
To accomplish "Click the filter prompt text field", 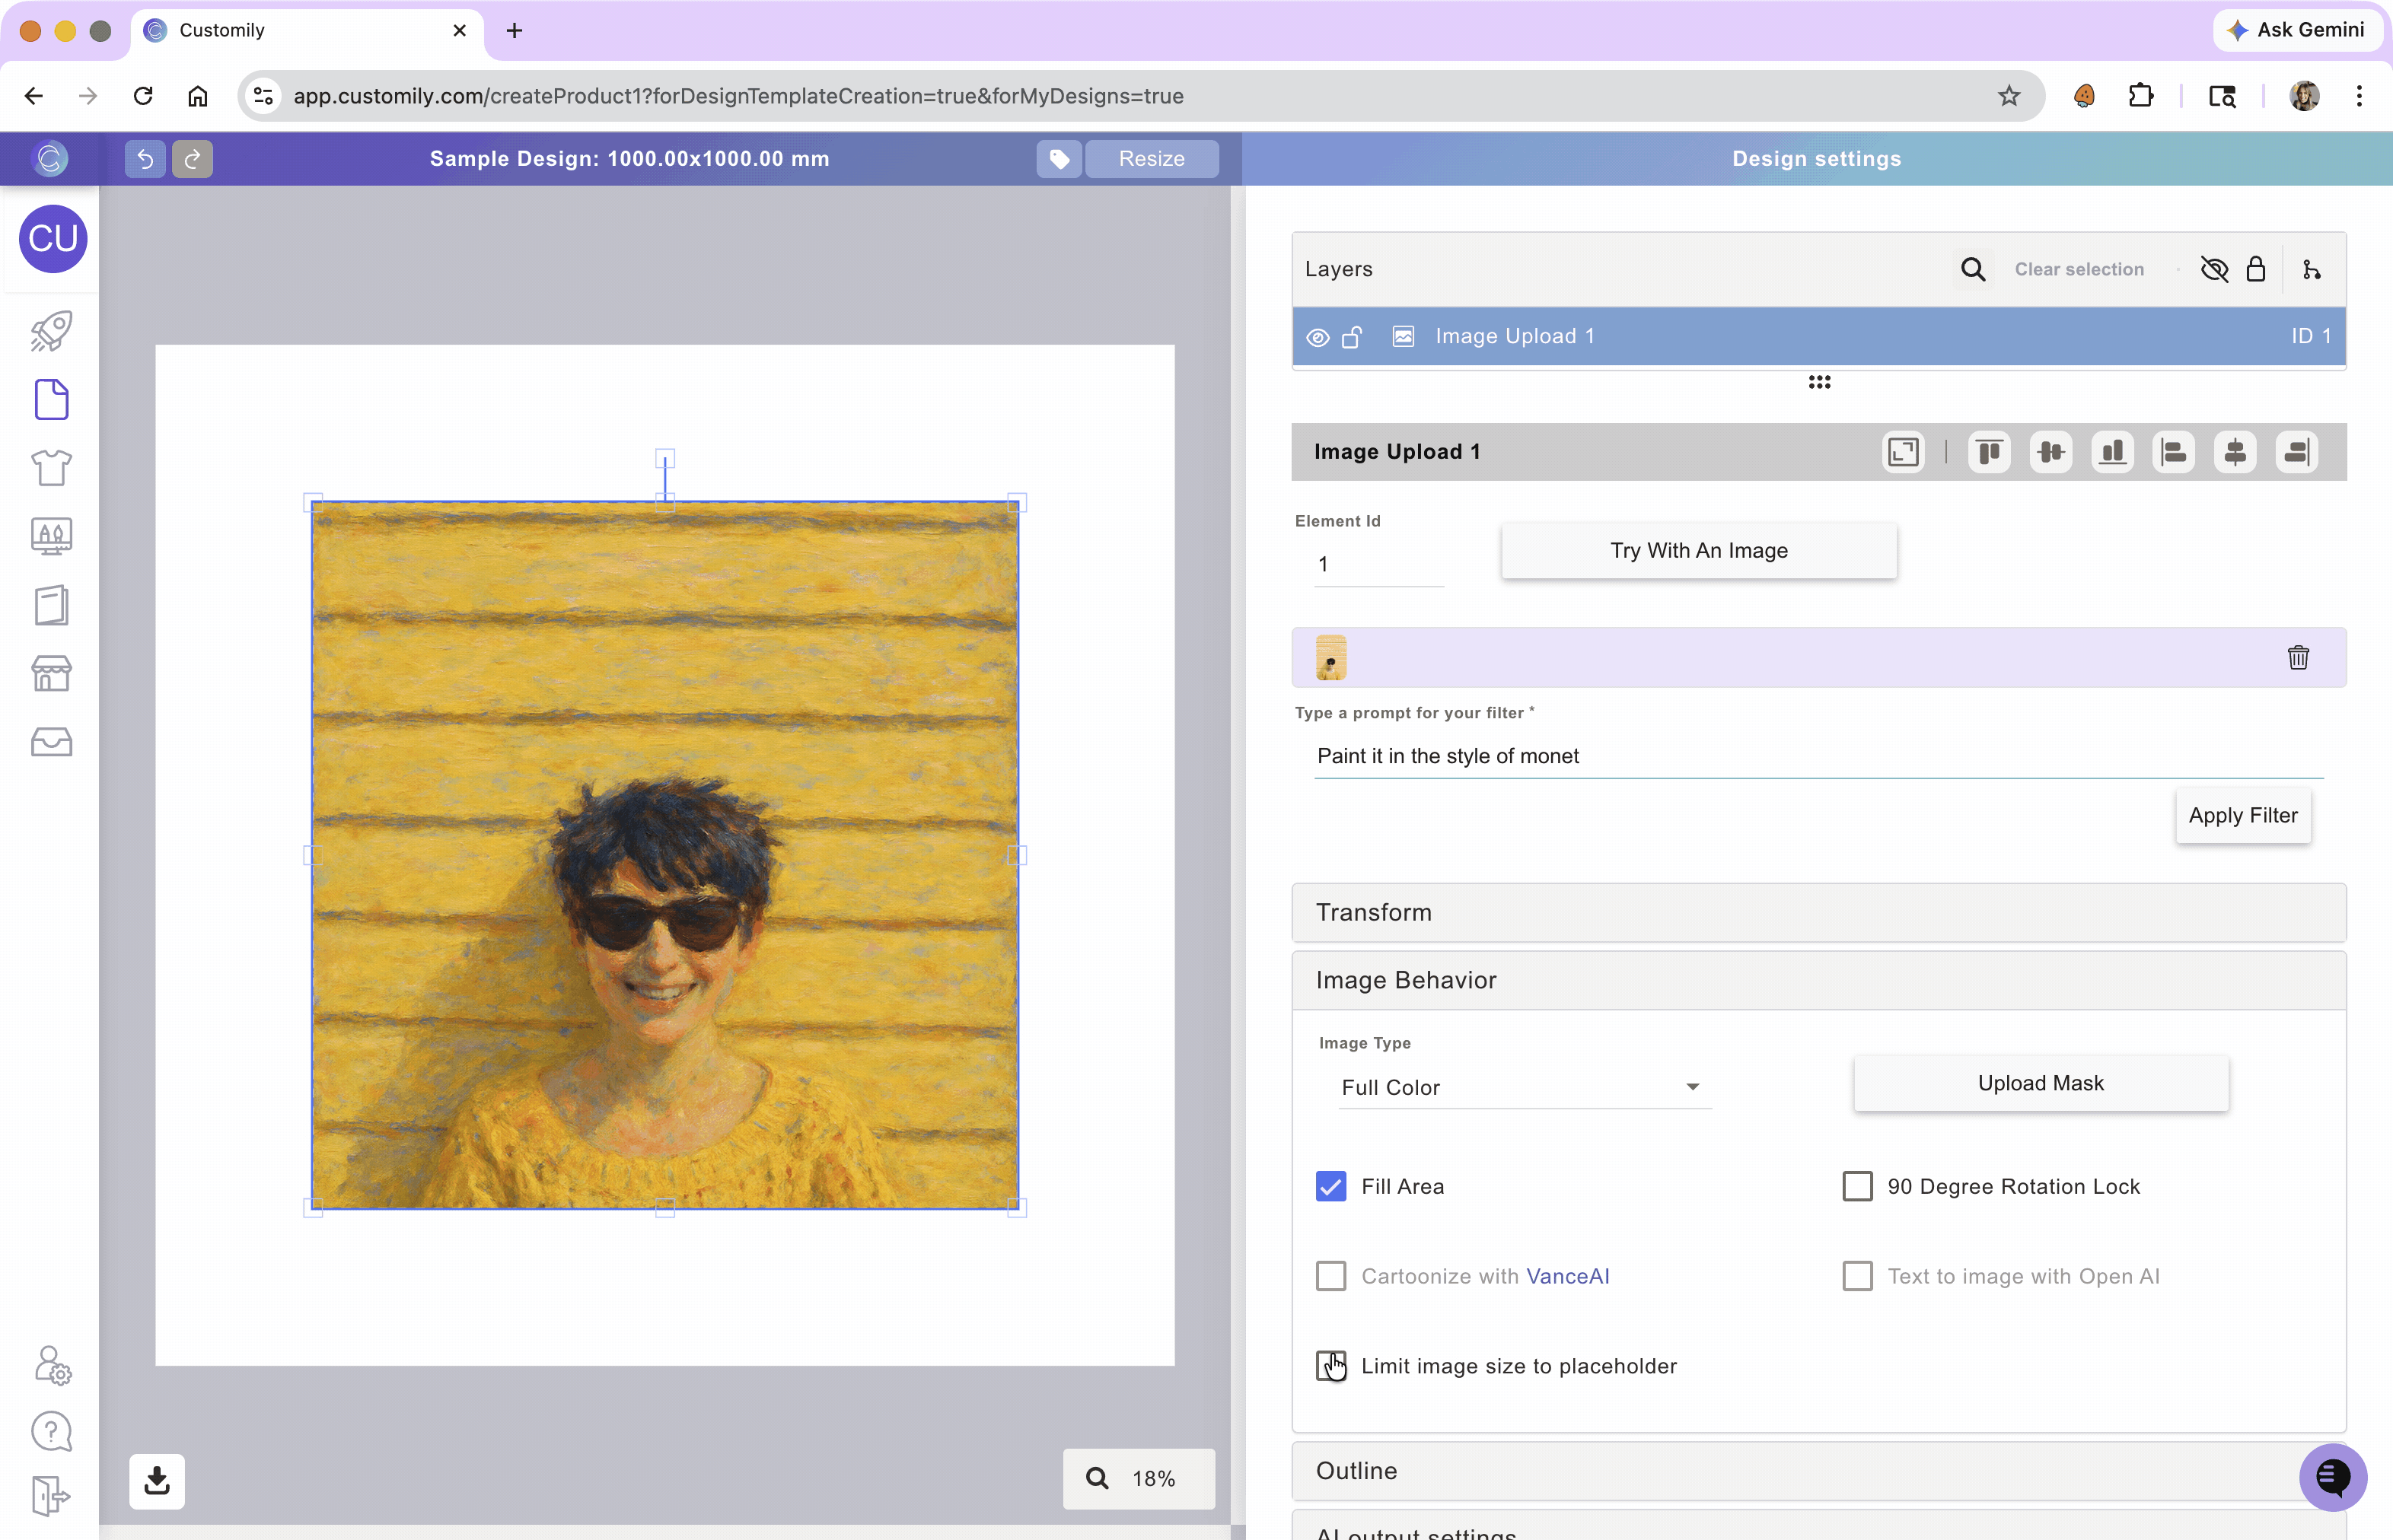I will (1818, 756).
